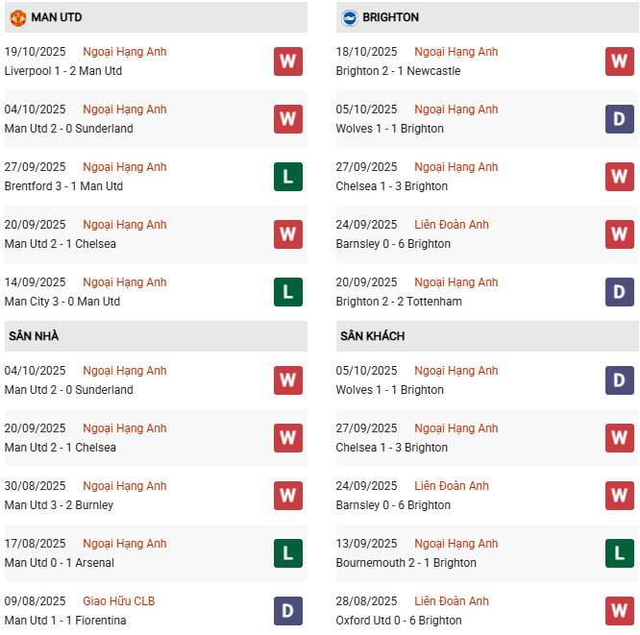Select the SÂN NHÀ section header
Image resolution: width=640 pixels, height=635 pixels.
coord(34,336)
